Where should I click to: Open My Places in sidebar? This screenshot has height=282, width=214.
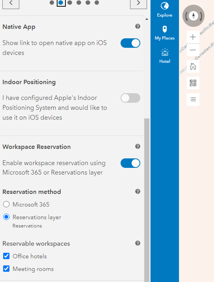click(165, 33)
